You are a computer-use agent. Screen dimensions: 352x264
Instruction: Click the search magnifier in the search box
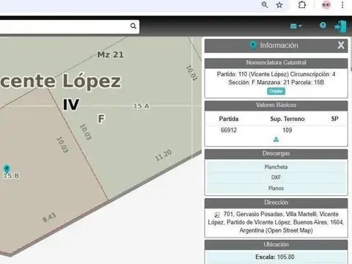coord(133,26)
